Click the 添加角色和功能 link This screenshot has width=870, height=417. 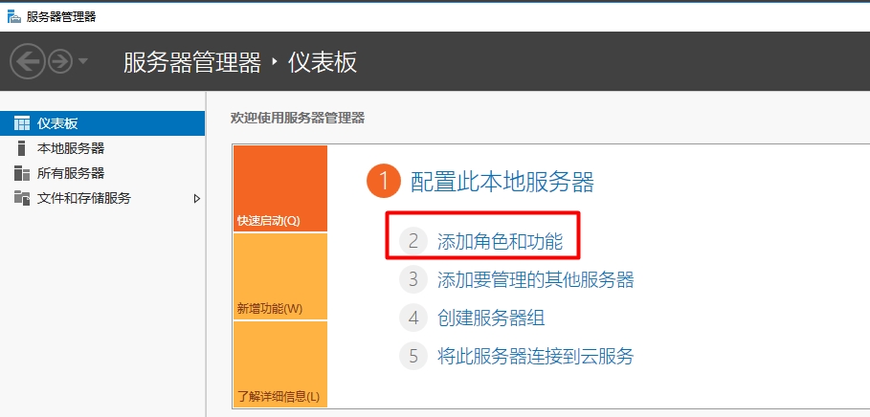[500, 241]
